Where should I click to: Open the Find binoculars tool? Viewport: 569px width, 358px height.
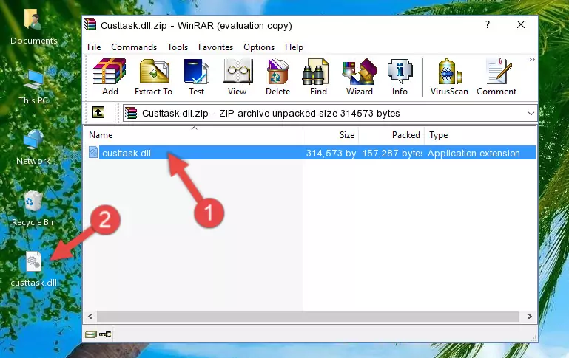(318, 77)
